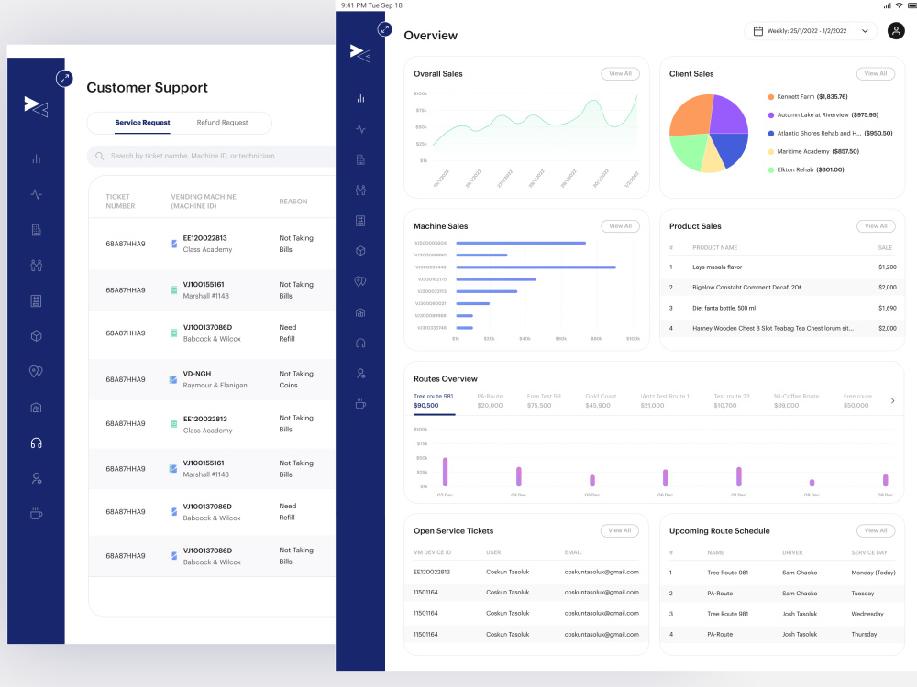Image resolution: width=917 pixels, height=687 pixels.
Task: Select people group icon in Customer Support sidebar
Action: click(x=37, y=266)
